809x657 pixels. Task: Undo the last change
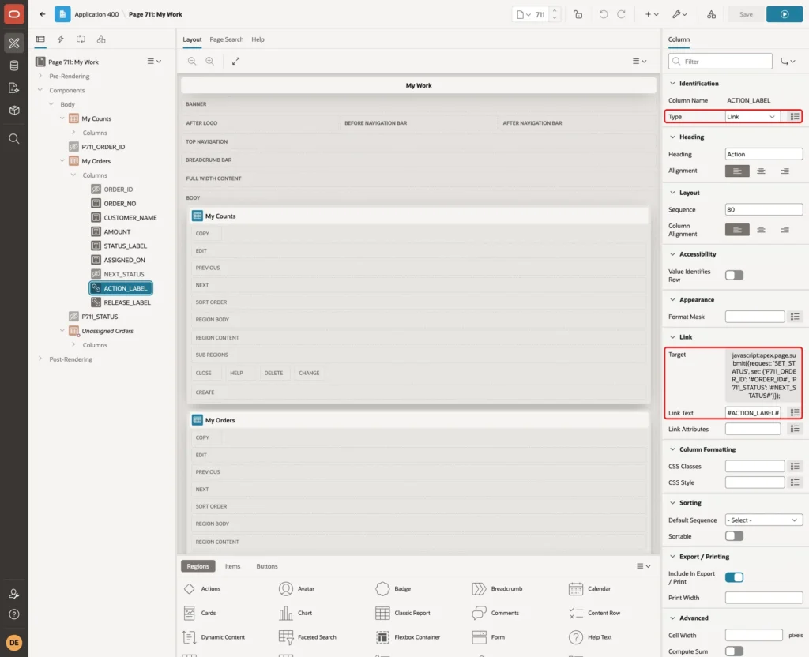[603, 14]
